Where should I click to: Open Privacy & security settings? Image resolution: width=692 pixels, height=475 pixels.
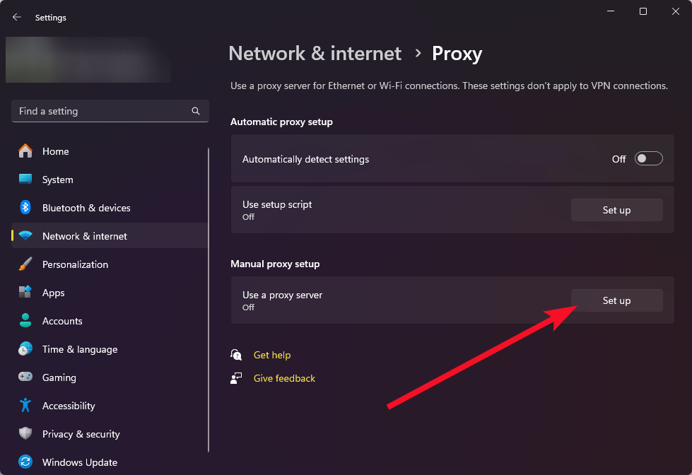click(81, 434)
